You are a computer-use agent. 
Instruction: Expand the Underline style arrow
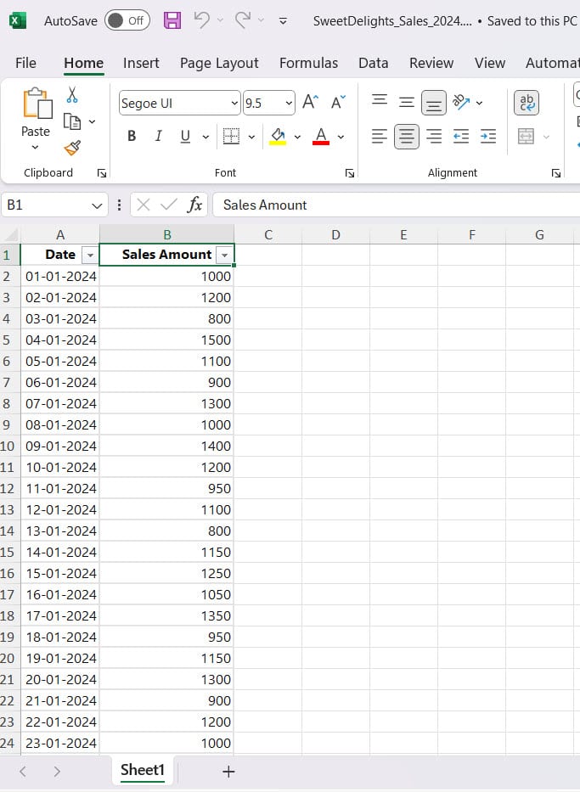tap(206, 137)
